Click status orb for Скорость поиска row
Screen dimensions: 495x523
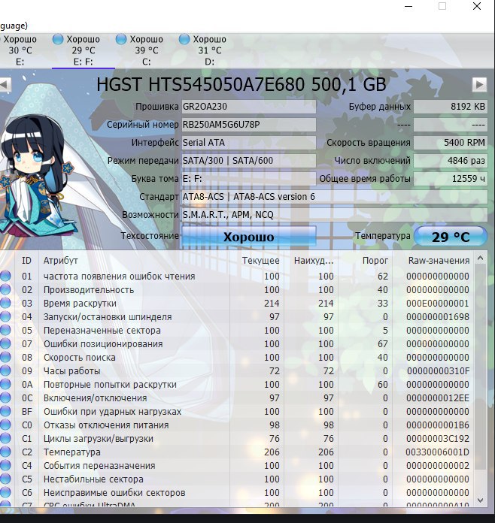(x=5, y=357)
